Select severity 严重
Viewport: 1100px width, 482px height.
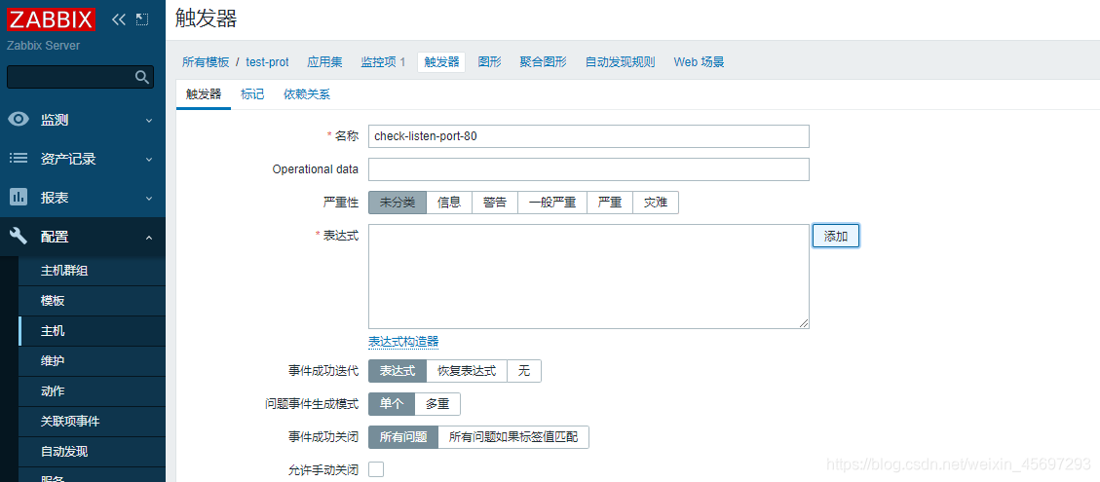coord(610,203)
